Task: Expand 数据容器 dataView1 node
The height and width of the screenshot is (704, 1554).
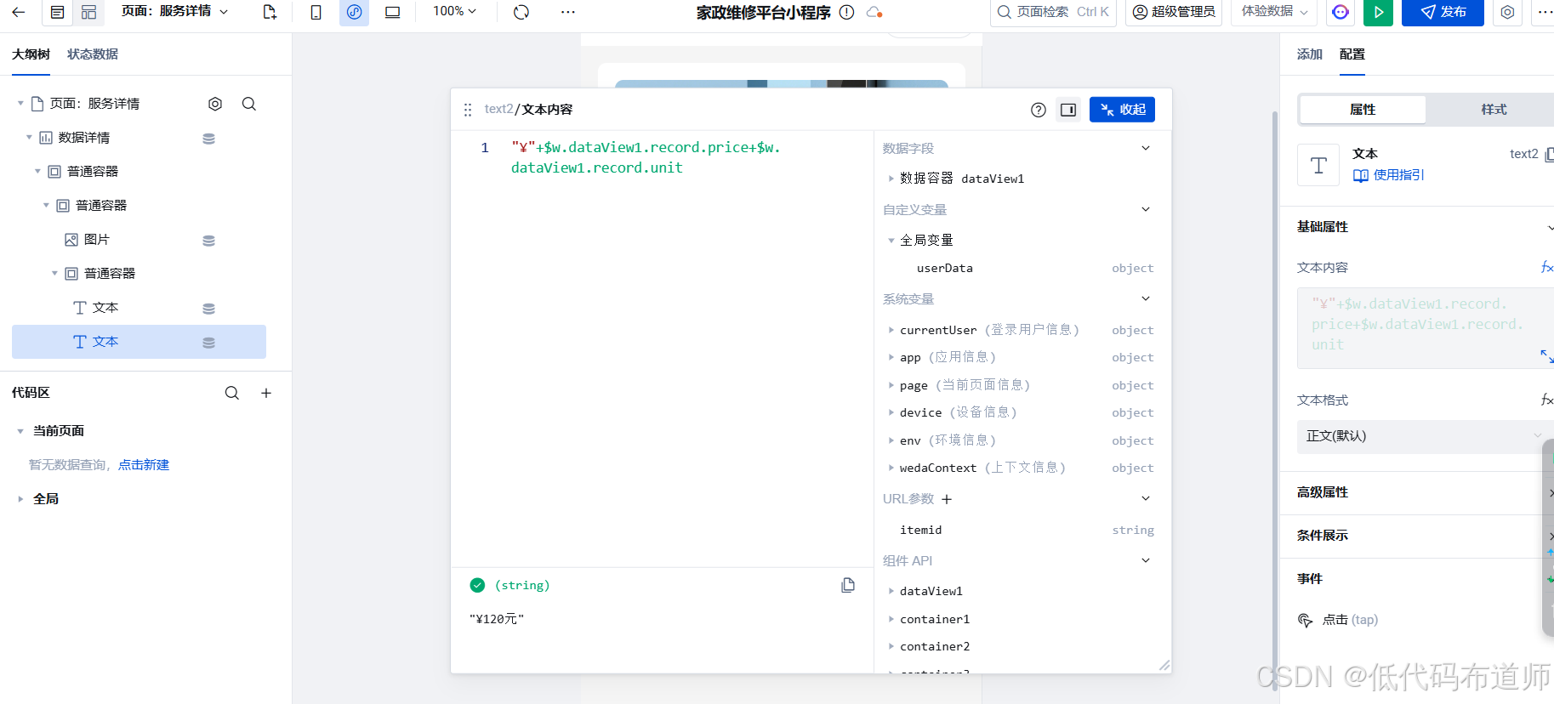Action: pos(891,179)
